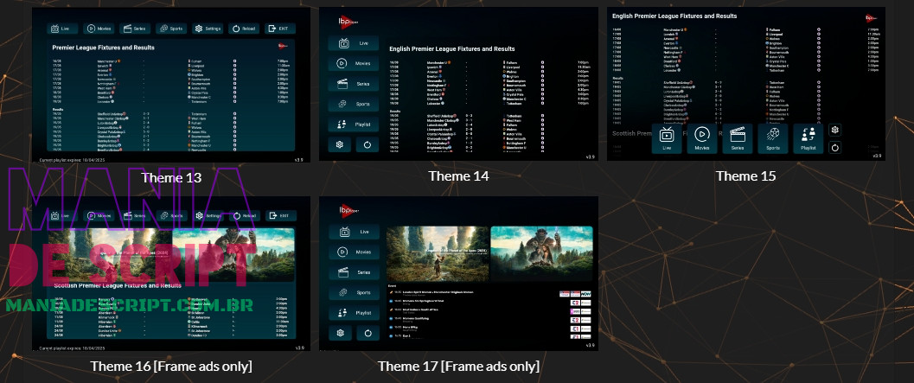Click the Theme 17 [Frame ads only] caption
The width and height of the screenshot is (914, 383).
[458, 367]
